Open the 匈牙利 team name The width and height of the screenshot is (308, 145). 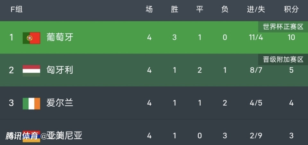[60, 70]
